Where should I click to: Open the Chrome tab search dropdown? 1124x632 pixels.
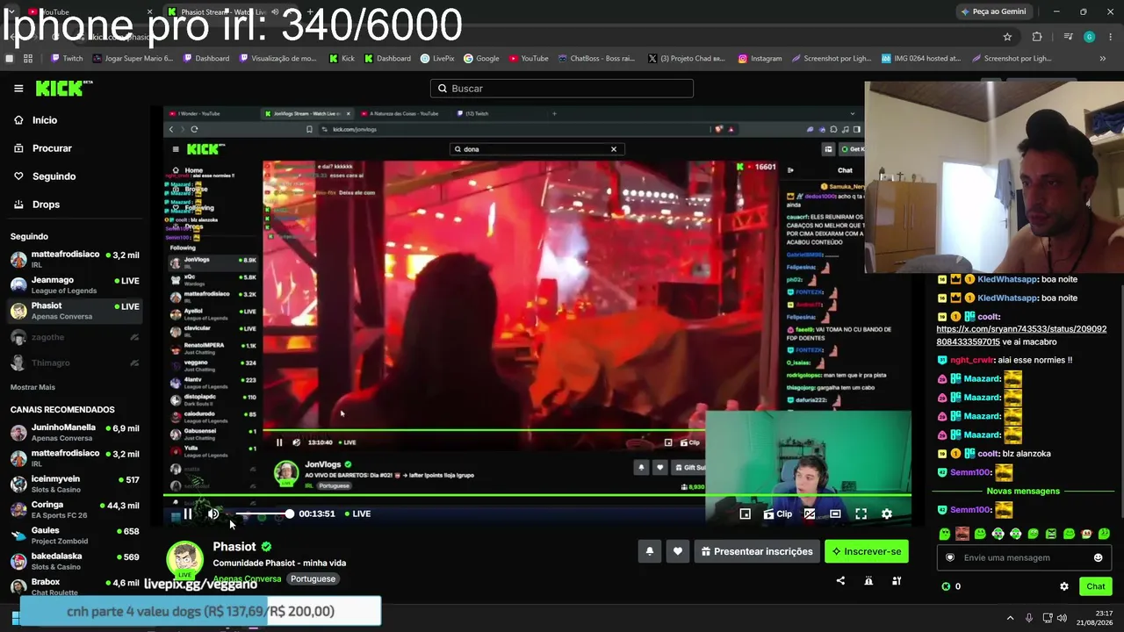[11, 12]
